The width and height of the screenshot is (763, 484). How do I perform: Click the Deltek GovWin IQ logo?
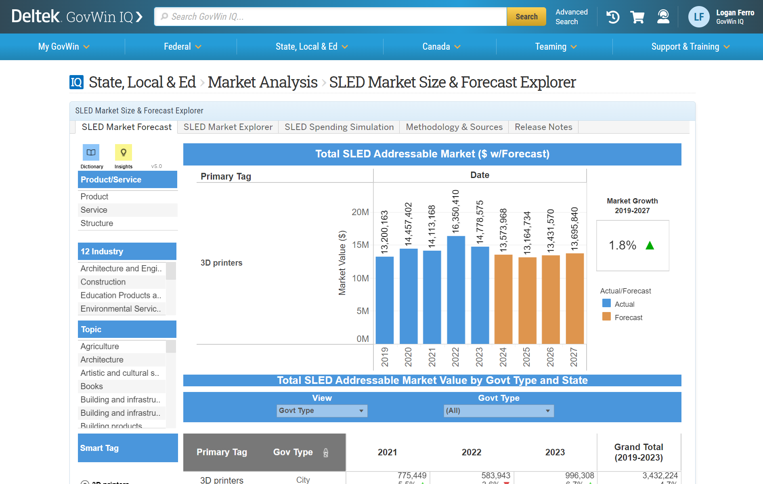point(77,17)
